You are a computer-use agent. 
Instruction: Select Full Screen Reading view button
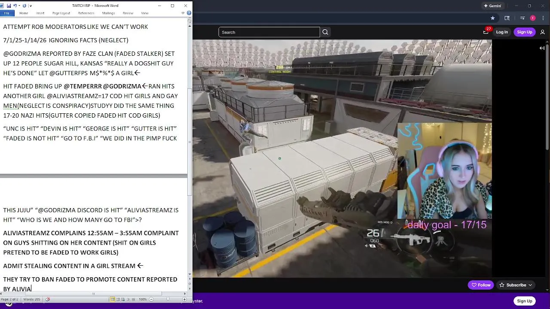pyautogui.click(x=118, y=299)
